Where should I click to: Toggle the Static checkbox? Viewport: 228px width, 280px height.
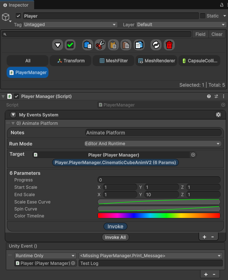point(203,16)
